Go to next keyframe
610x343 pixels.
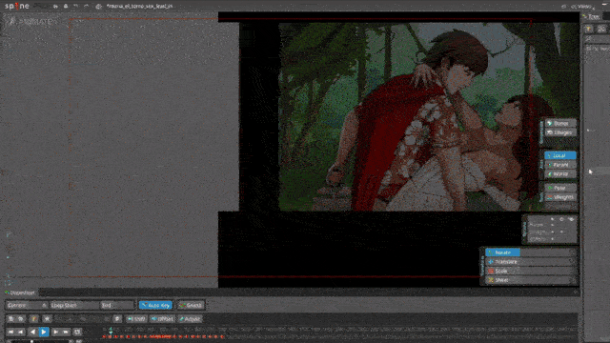[55, 332]
